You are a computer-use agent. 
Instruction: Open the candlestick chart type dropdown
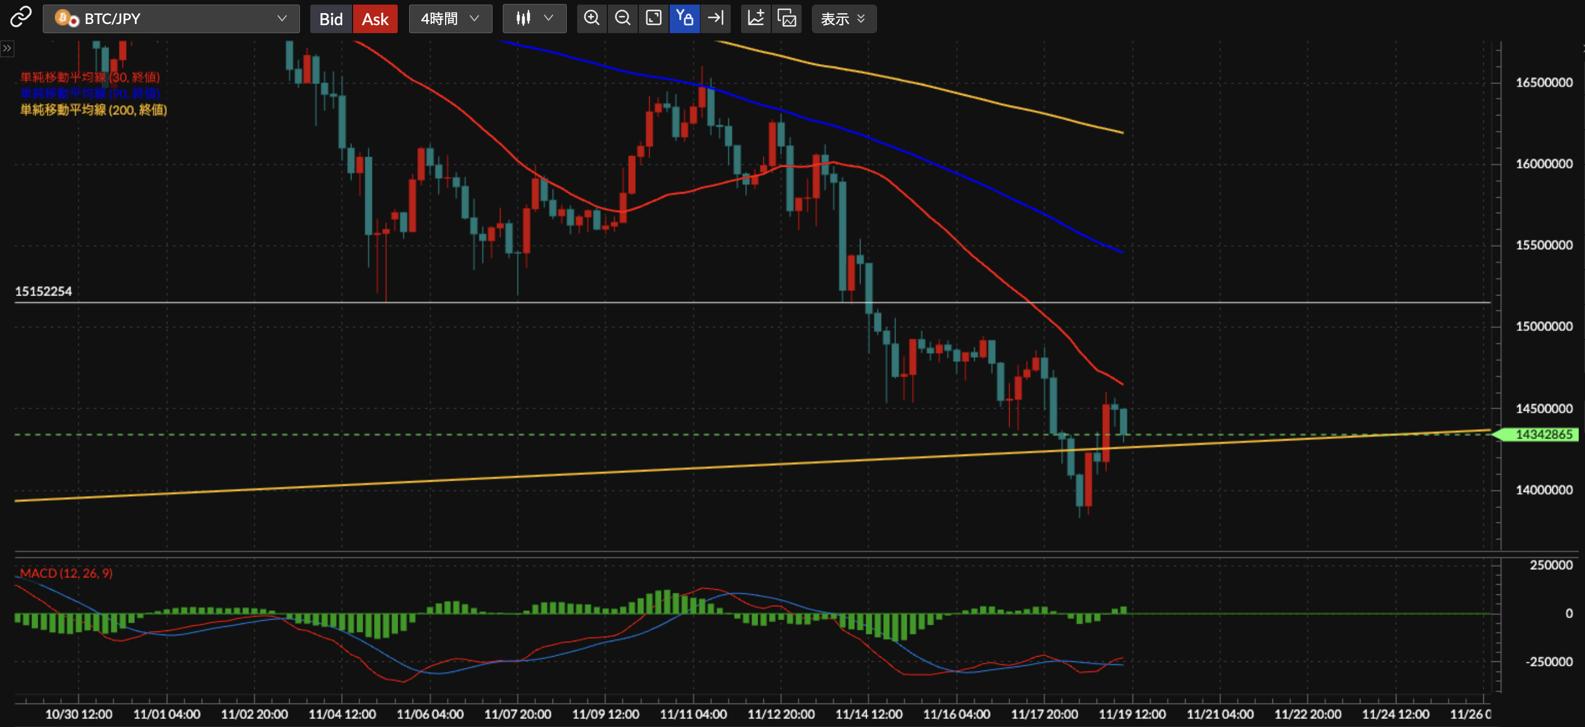click(x=534, y=19)
